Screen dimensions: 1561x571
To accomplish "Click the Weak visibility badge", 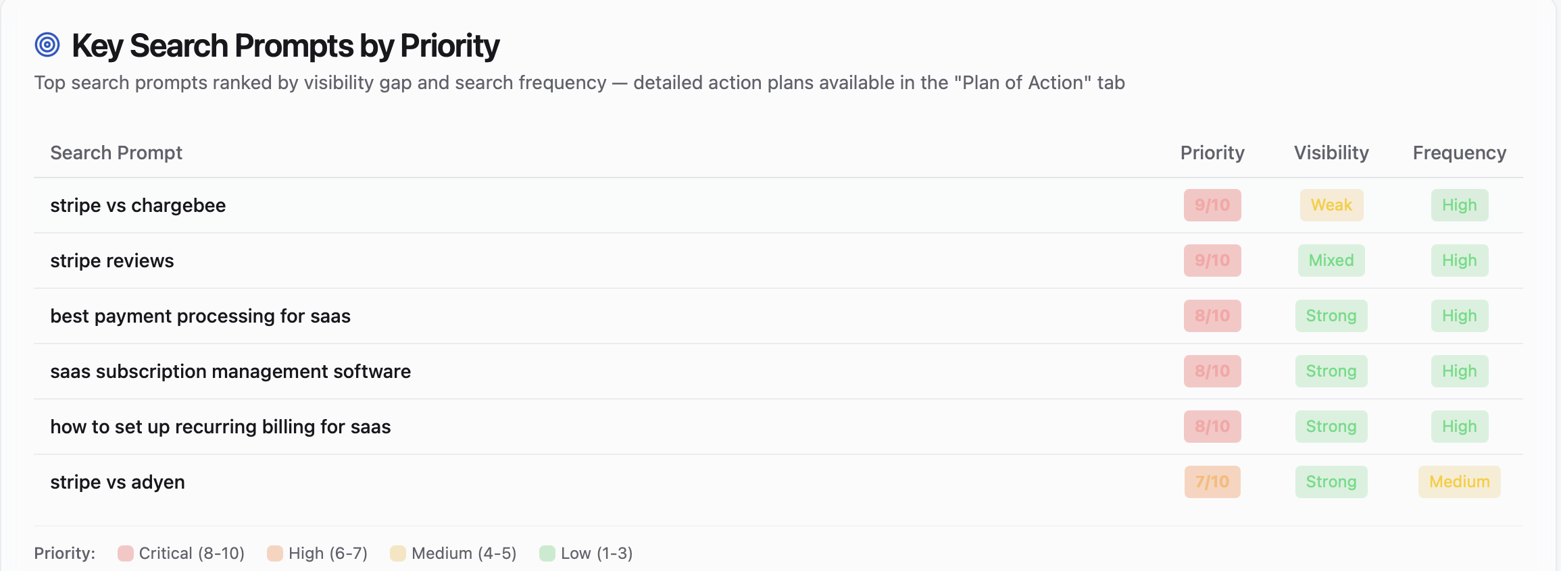I will coord(1331,205).
